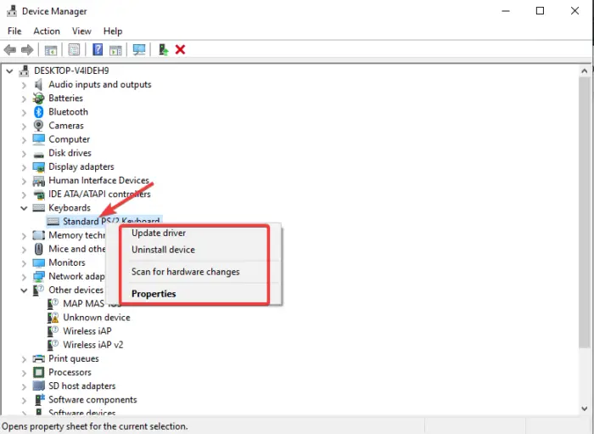Click the SD host adapters icon
The image size is (594, 434).
point(39,386)
